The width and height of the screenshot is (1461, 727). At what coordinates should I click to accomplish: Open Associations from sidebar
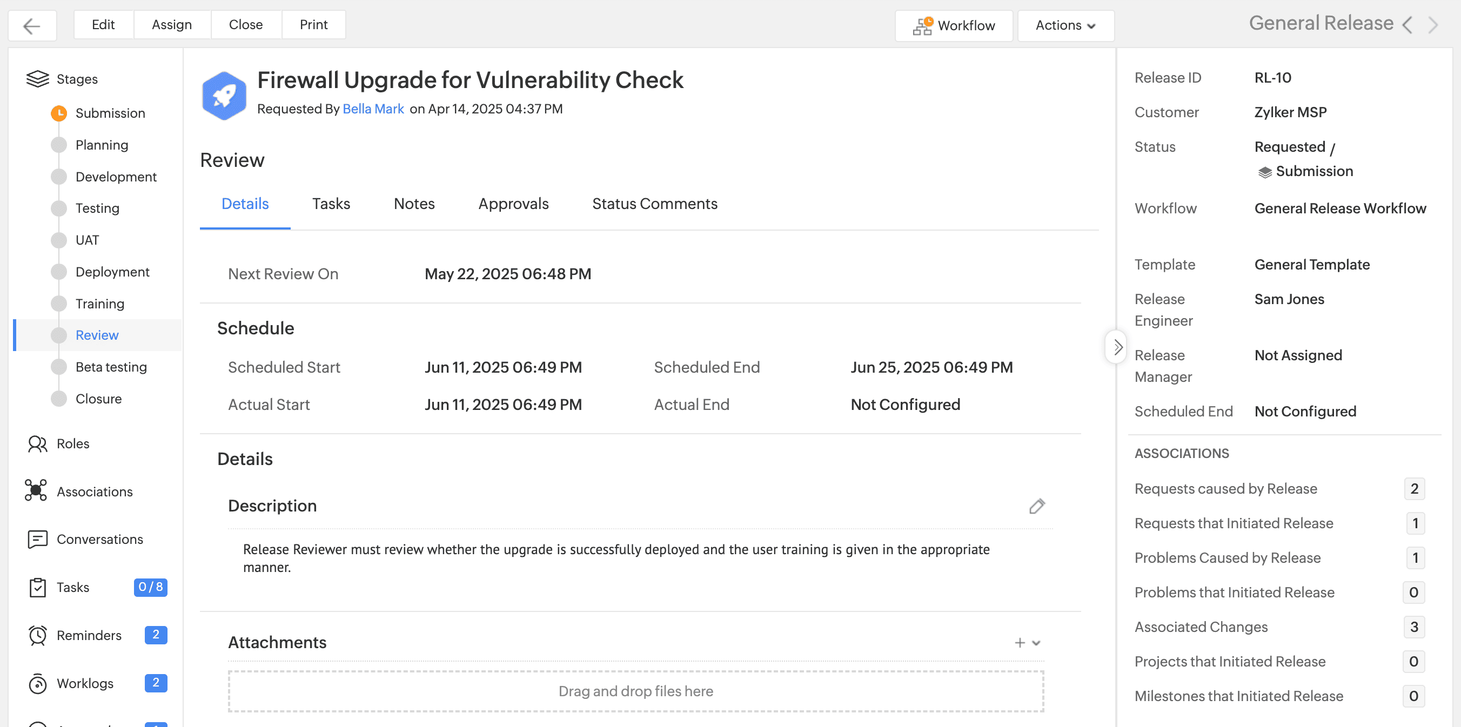pos(94,492)
